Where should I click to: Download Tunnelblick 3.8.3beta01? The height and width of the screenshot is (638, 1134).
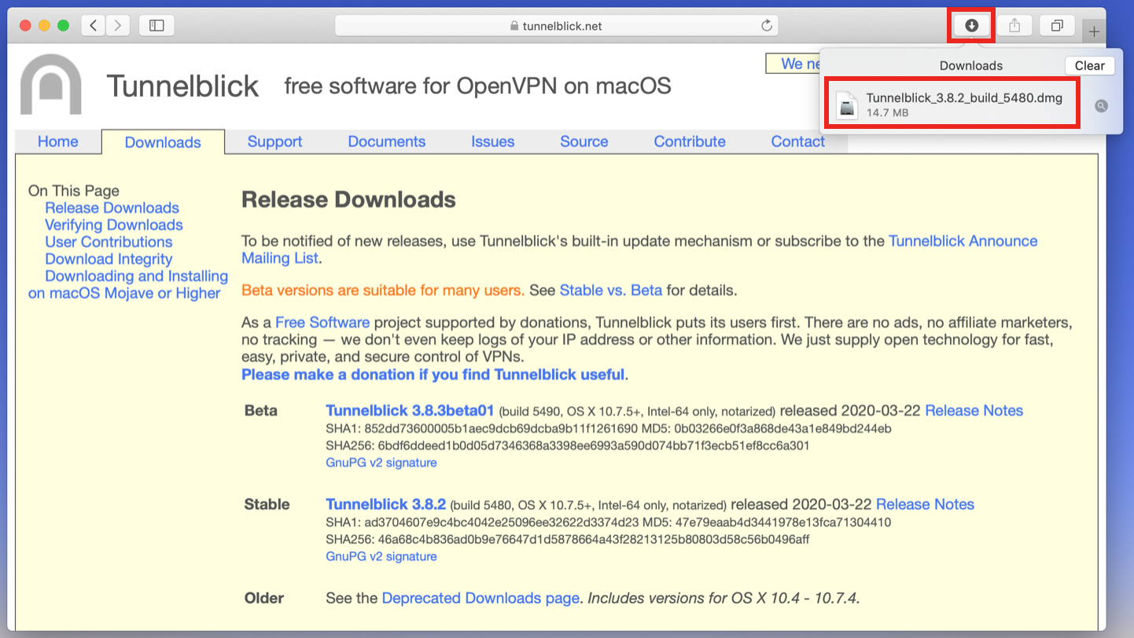410,411
